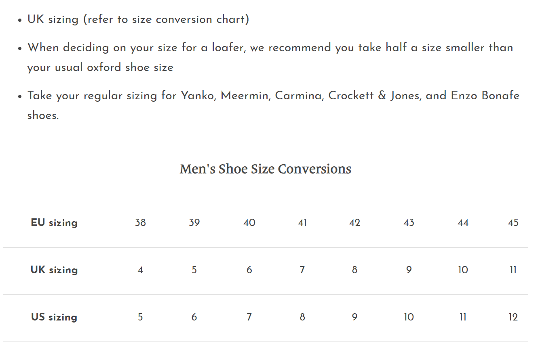This screenshot has width=540, height=356.
Task: Click the loafer sizing recommendation text
Action: 270,48
